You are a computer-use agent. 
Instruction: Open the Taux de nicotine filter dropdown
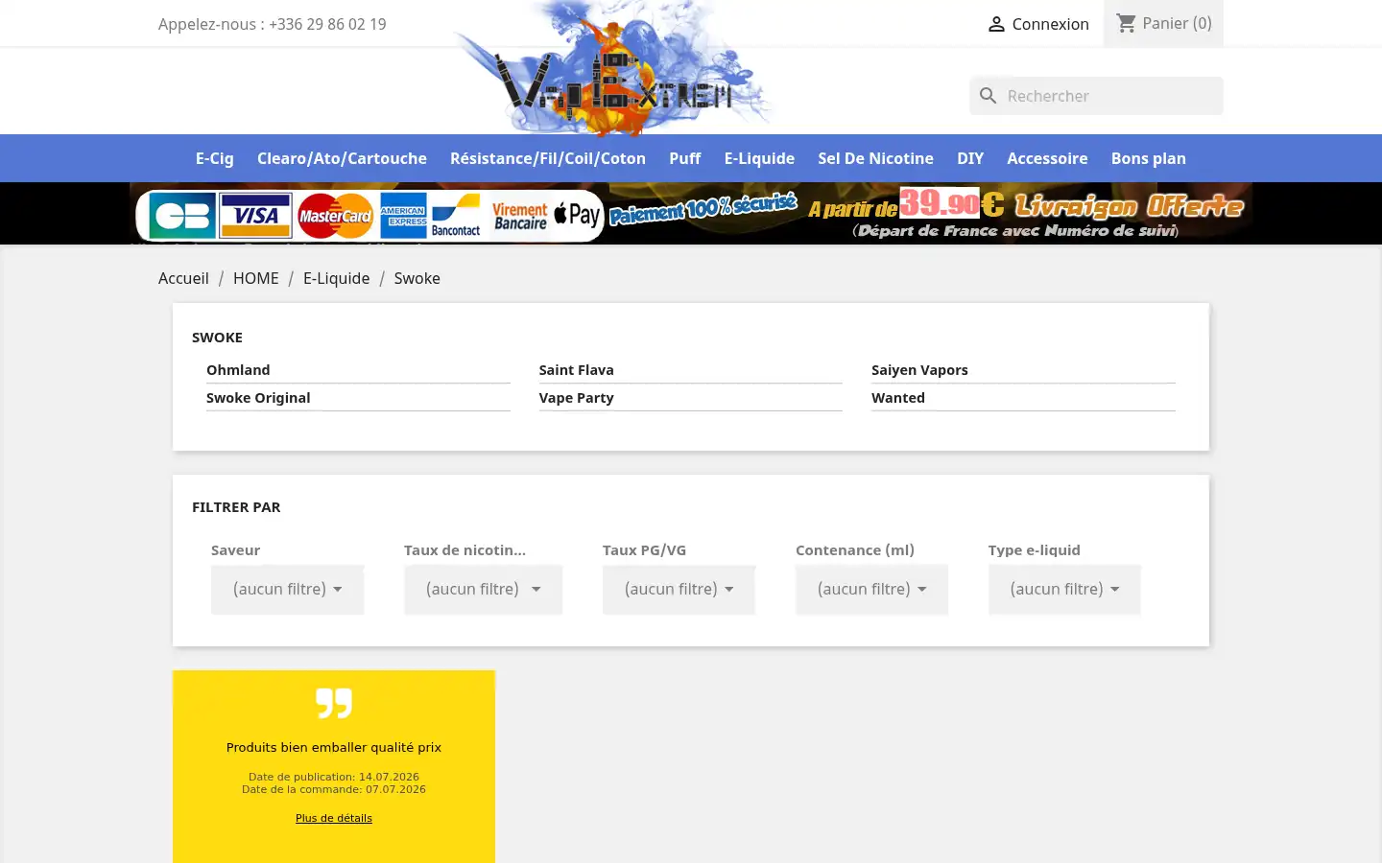pyautogui.click(x=483, y=590)
